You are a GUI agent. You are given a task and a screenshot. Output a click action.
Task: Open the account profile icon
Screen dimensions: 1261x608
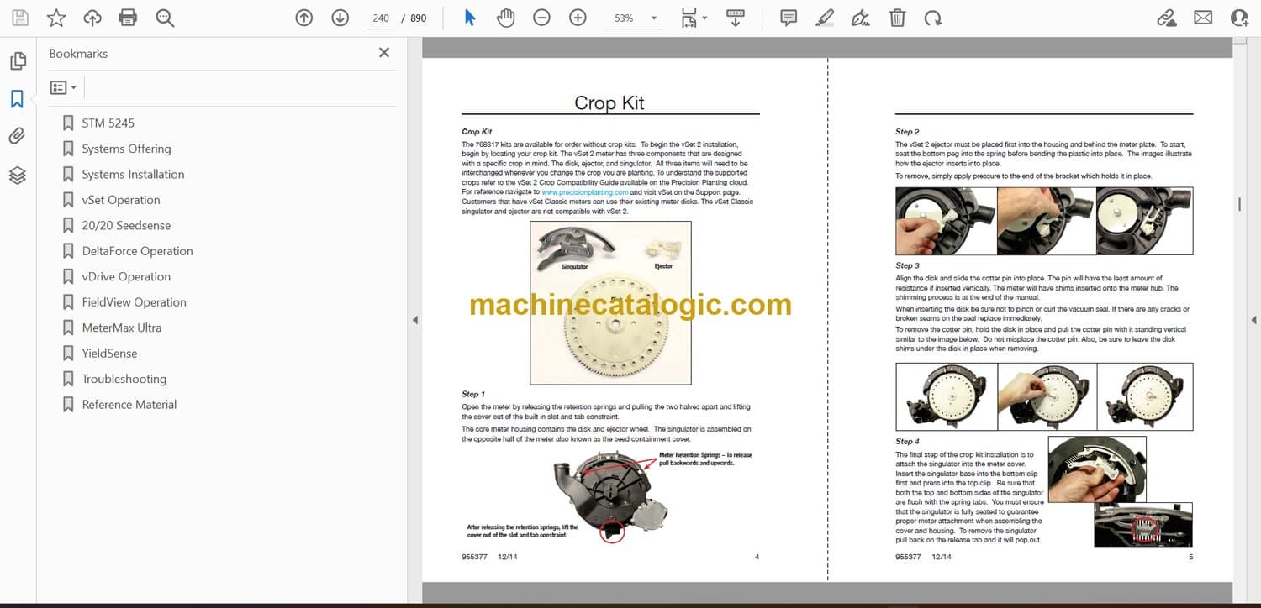pos(1239,18)
